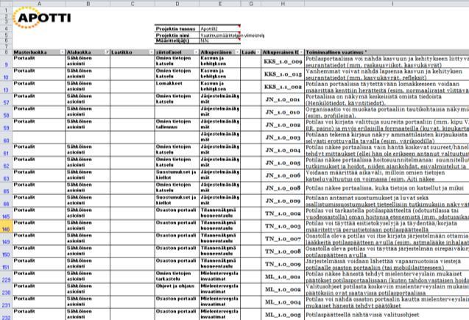Select cell JN_1.0_006
Screen dimensions: 469x320
click(x=283, y=175)
